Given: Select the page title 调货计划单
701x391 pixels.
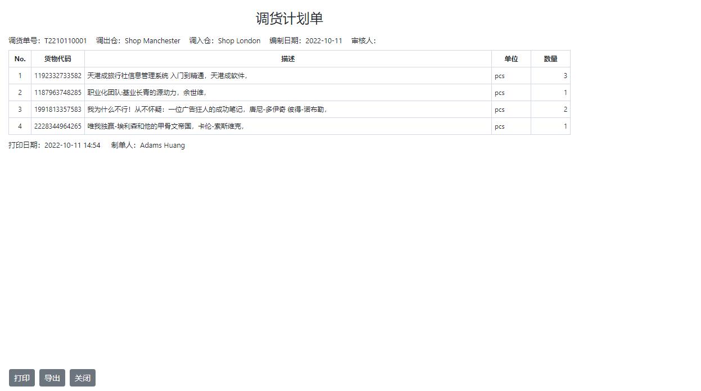Looking at the screenshot, I should [x=290, y=19].
